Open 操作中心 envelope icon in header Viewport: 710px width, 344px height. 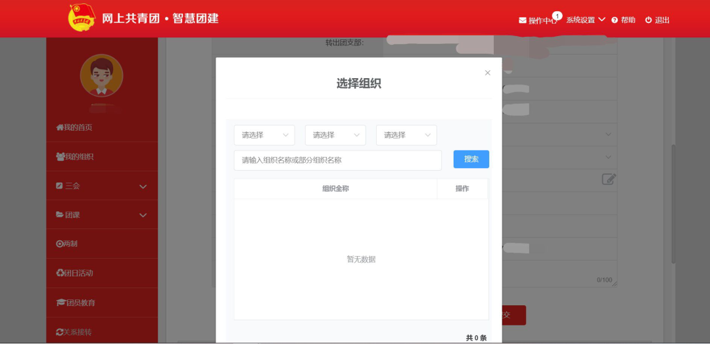523,20
